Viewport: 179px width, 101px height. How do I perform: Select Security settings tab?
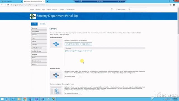[39, 64]
